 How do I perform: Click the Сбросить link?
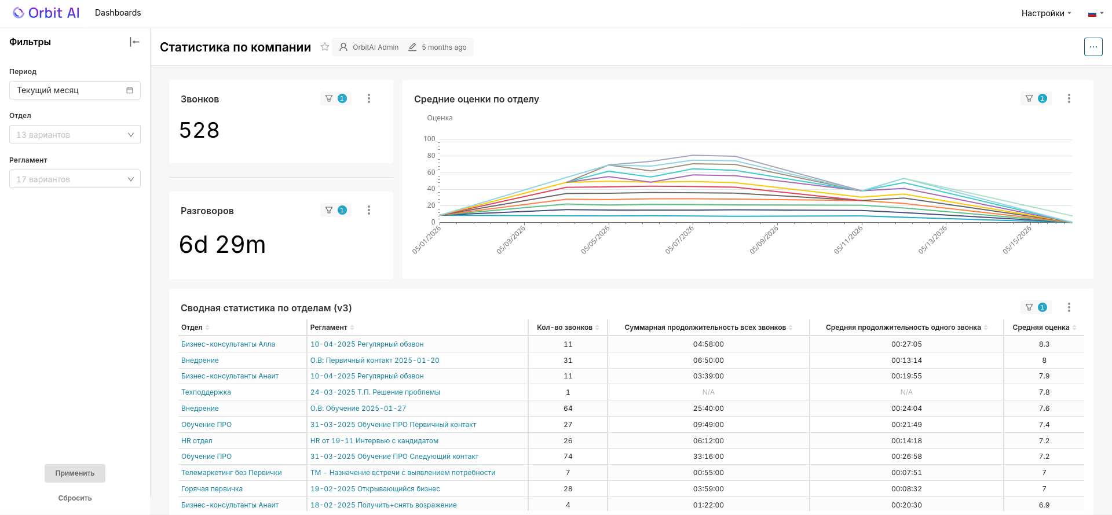75,498
